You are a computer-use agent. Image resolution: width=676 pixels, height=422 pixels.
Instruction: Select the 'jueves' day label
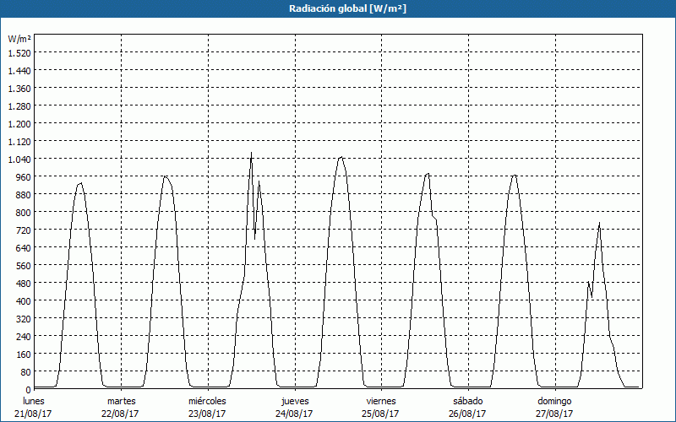tap(294, 400)
